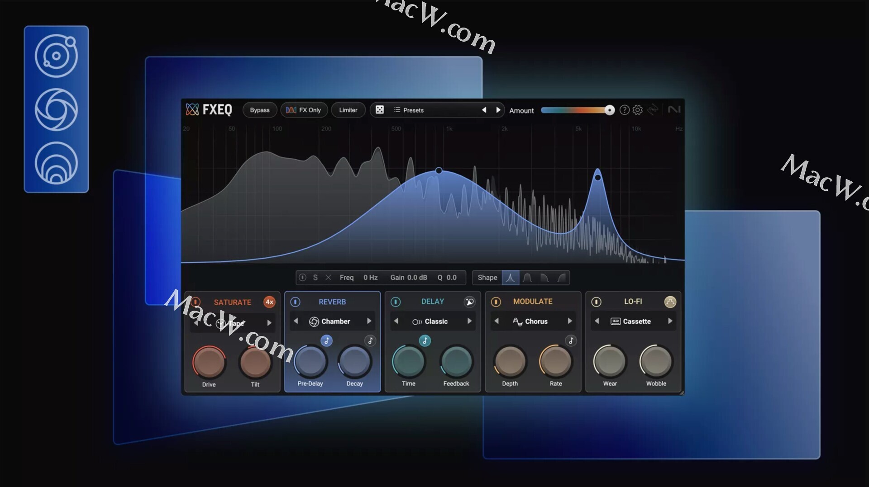
Task: Select next Lo-Fi type after Cassette
Action: coord(670,321)
